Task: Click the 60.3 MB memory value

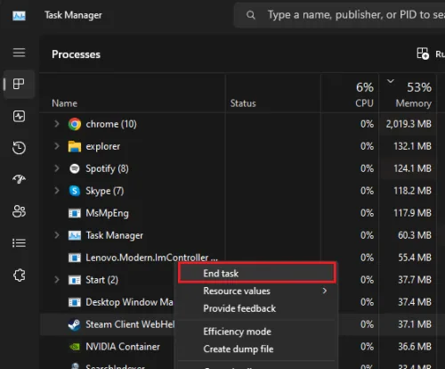Action: (x=415, y=235)
